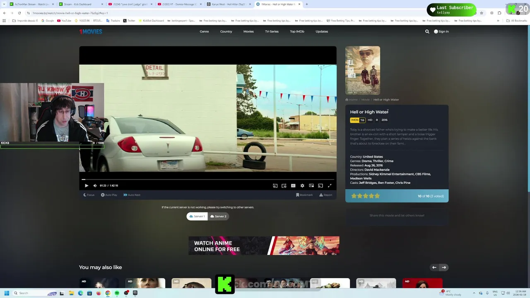
Task: Report a problem with video
Action: click(325, 195)
